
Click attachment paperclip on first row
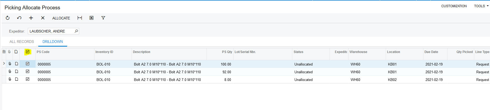(x=10, y=64)
